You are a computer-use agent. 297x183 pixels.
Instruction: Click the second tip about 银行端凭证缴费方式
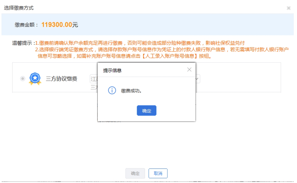162,50
